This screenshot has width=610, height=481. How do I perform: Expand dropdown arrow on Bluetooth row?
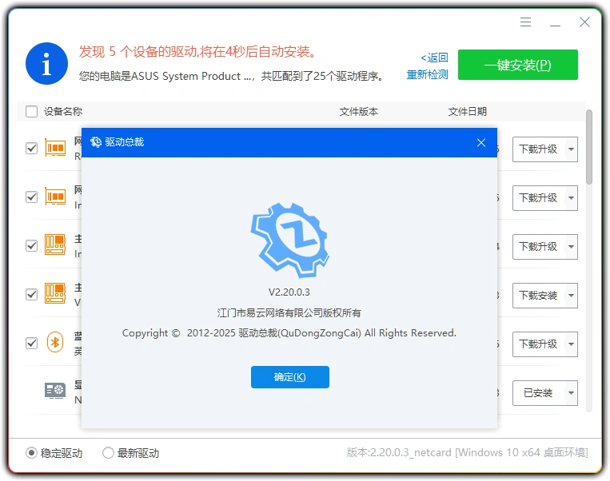click(x=571, y=344)
